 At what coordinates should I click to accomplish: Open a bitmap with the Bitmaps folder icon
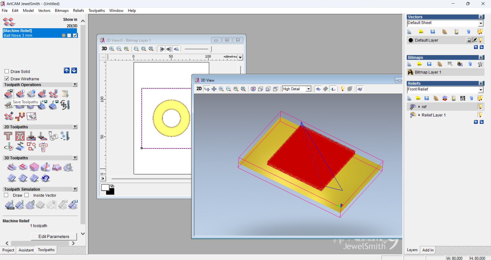[x=419, y=64]
